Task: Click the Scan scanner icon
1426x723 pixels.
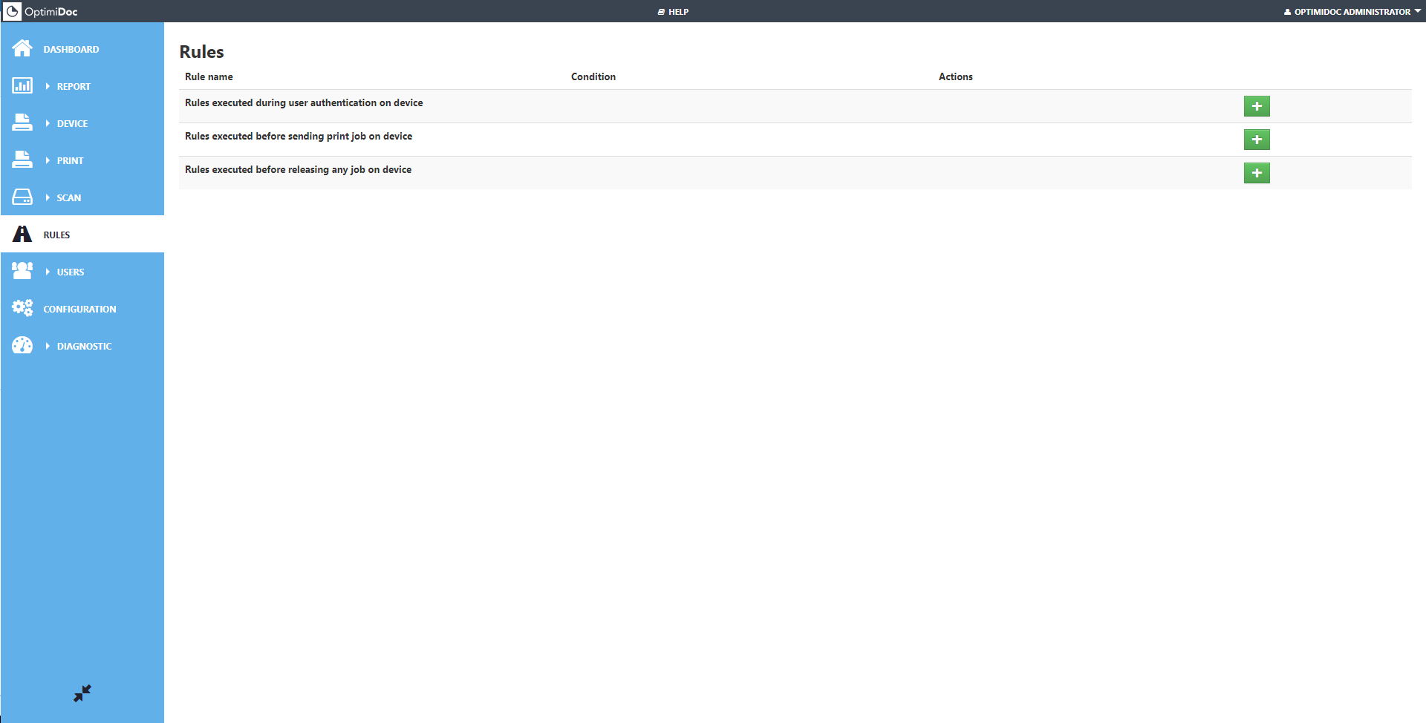Action: [x=22, y=197]
